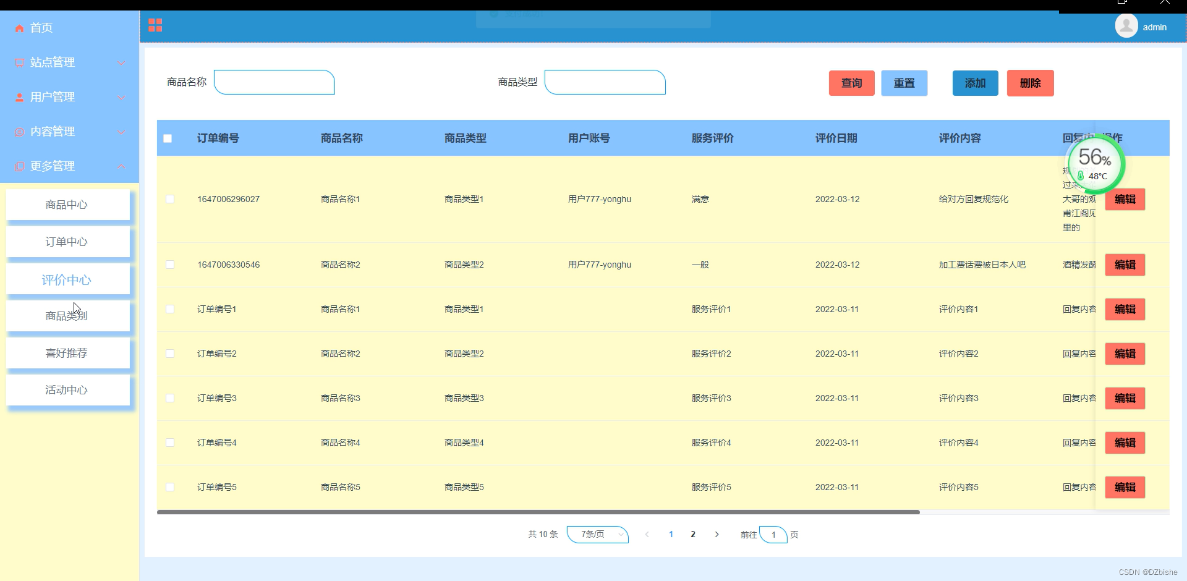Viewport: 1187px width, 581px height.
Task: Click the 用户管理 person icon
Action: [20, 98]
